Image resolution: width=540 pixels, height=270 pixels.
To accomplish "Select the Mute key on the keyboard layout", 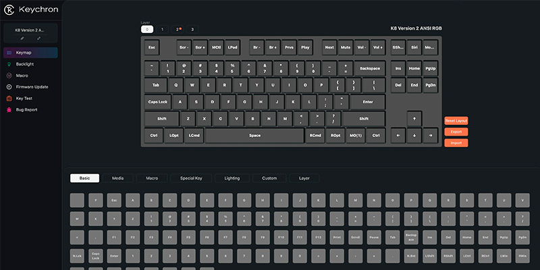I will click(x=346, y=47).
